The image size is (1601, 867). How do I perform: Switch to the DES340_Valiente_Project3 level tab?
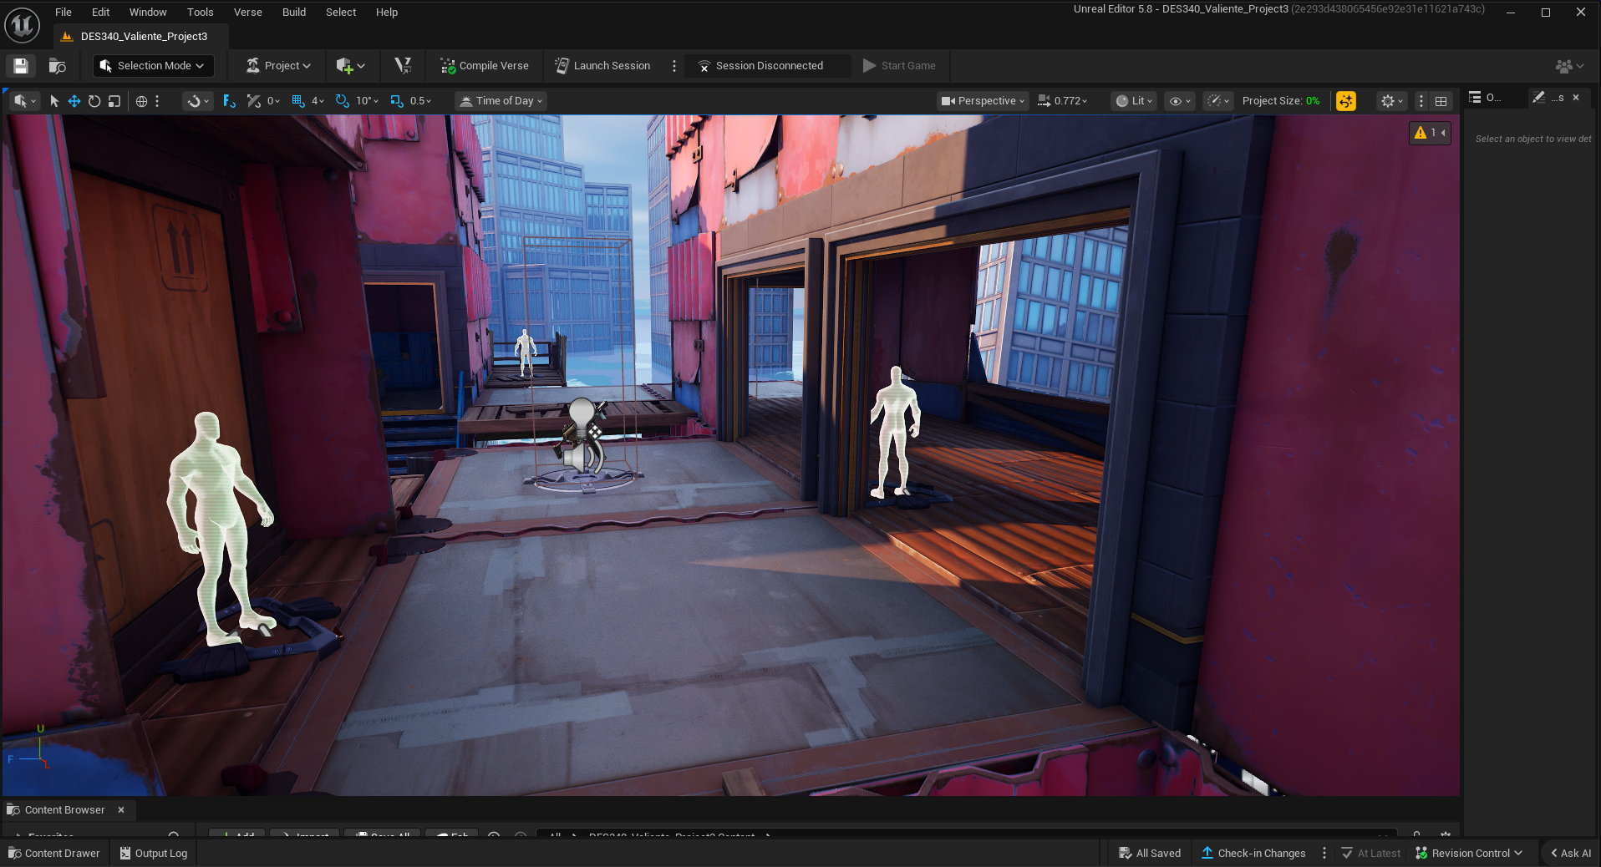pos(140,37)
